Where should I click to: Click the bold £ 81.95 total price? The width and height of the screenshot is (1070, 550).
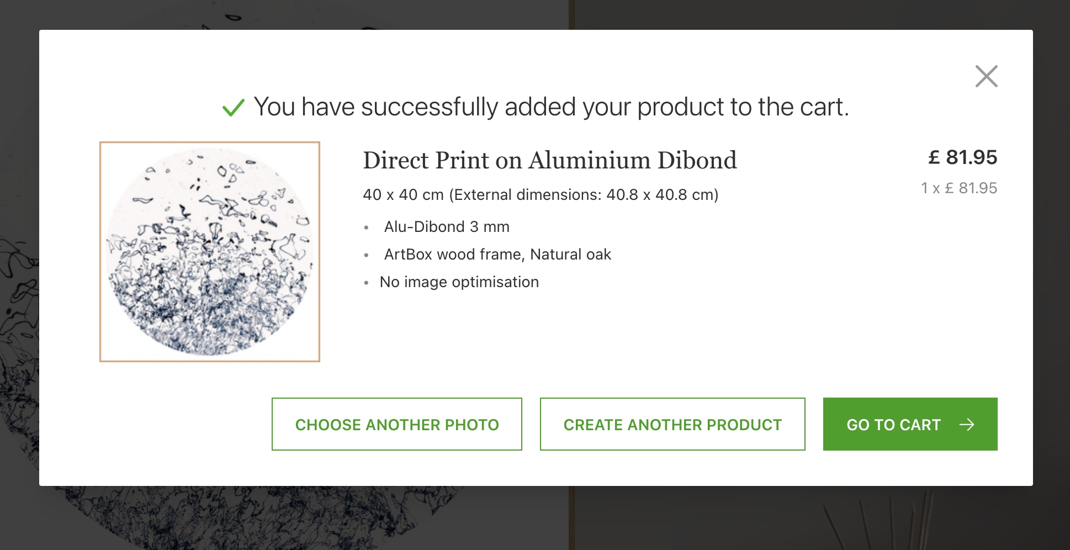(x=962, y=157)
